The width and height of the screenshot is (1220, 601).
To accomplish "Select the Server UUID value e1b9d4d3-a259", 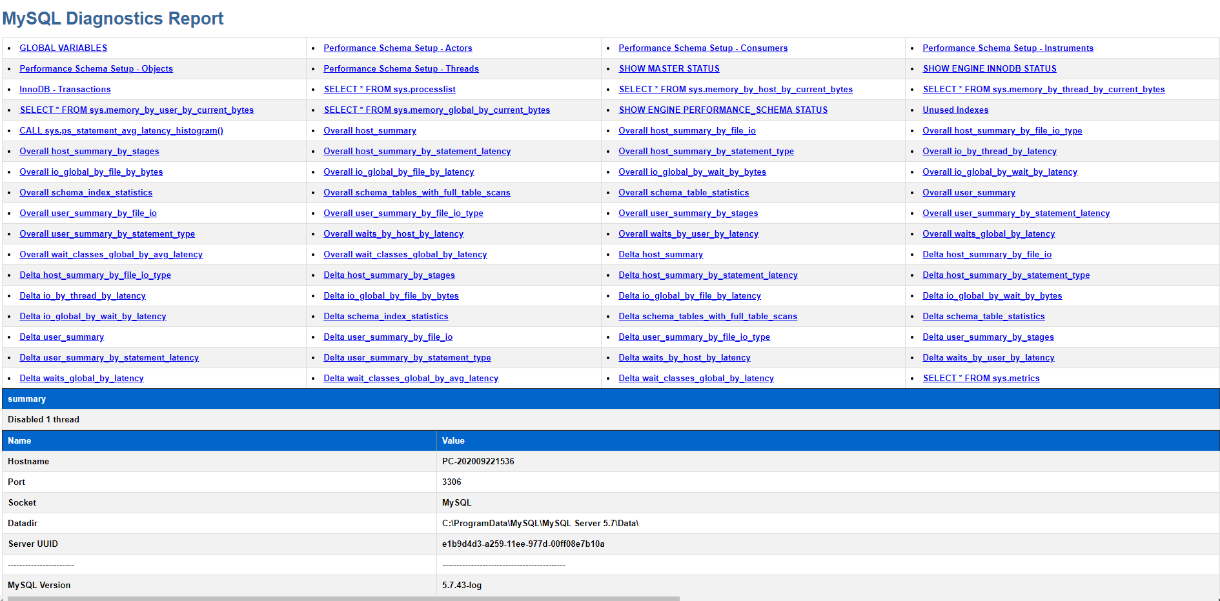I will 524,544.
